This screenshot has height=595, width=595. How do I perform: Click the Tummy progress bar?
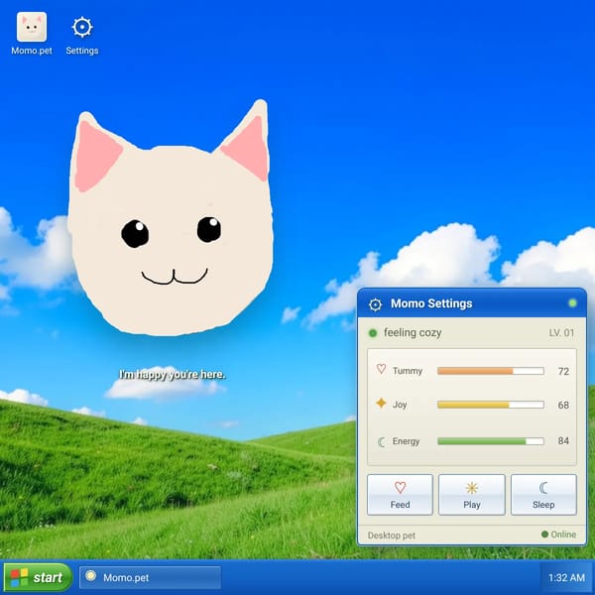click(x=491, y=371)
